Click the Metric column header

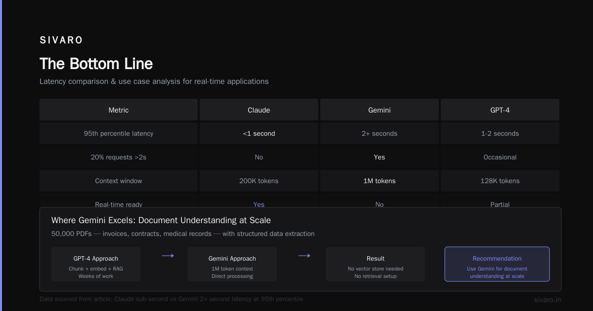(119, 110)
